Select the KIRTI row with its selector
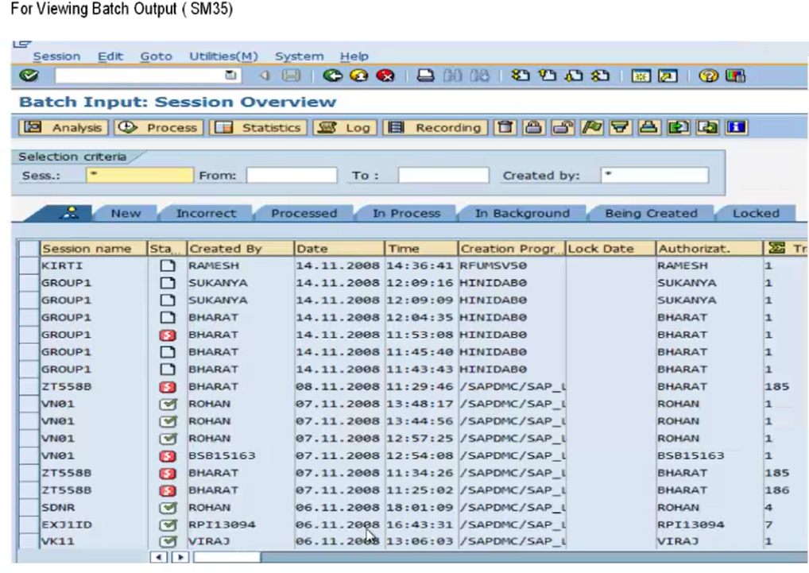Image resolution: width=809 pixels, height=573 pixels. 29,265
